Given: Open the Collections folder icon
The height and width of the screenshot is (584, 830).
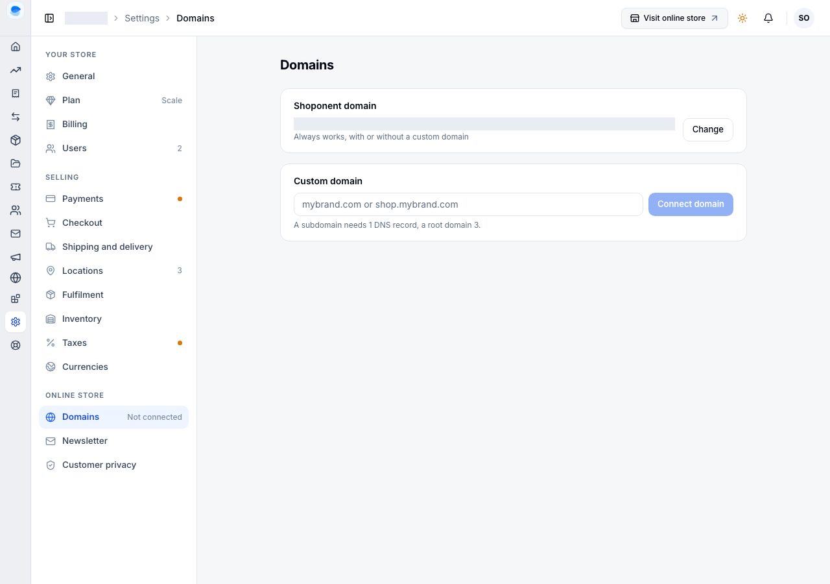Looking at the screenshot, I should click(x=16, y=164).
